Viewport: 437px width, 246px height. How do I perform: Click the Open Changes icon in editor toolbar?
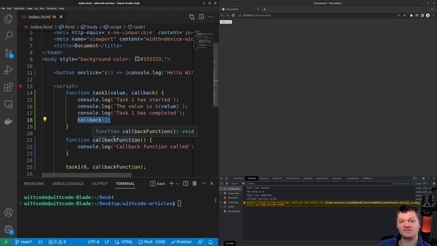click(x=192, y=17)
